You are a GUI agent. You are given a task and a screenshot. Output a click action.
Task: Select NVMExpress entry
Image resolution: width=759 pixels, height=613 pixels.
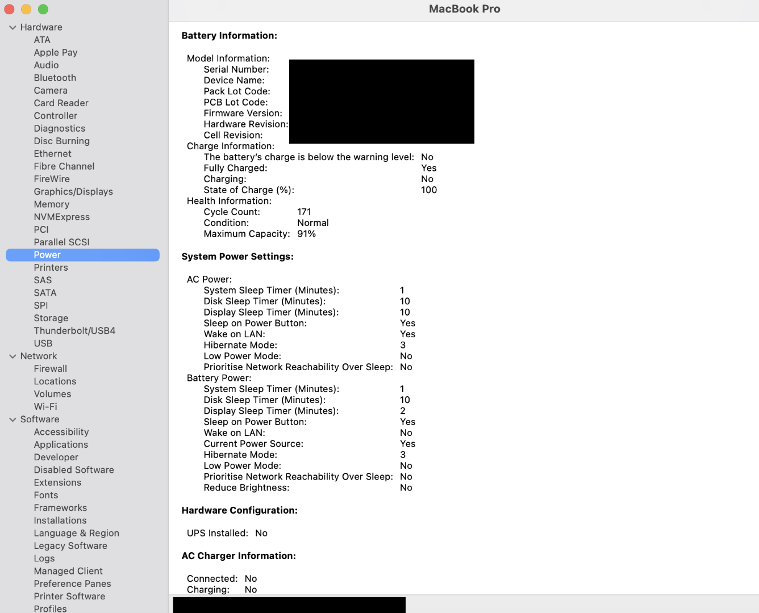(x=61, y=217)
